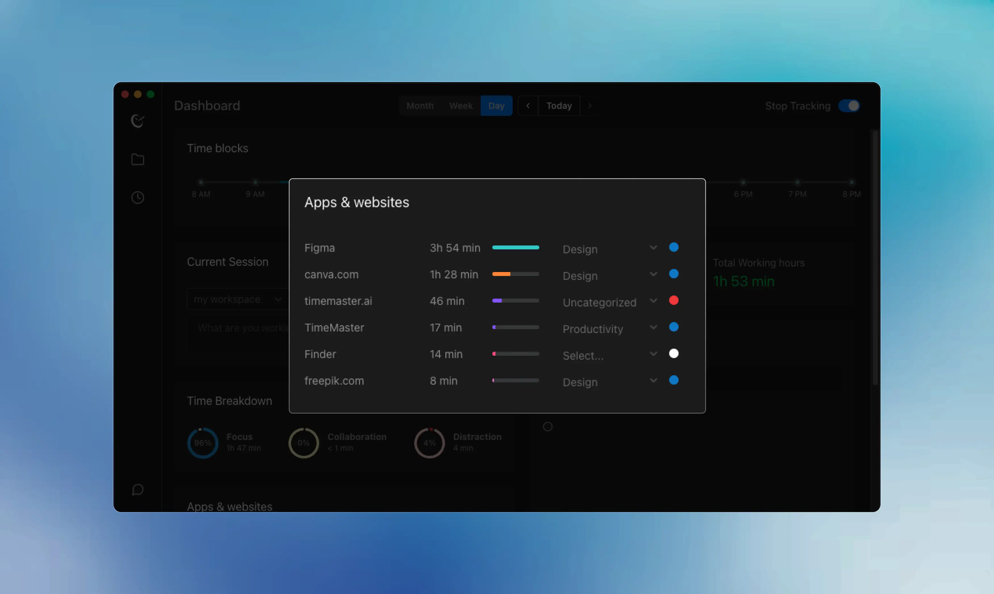The image size is (994, 594).
Task: Click the 8 AM timeline marker
Action: coord(201,182)
